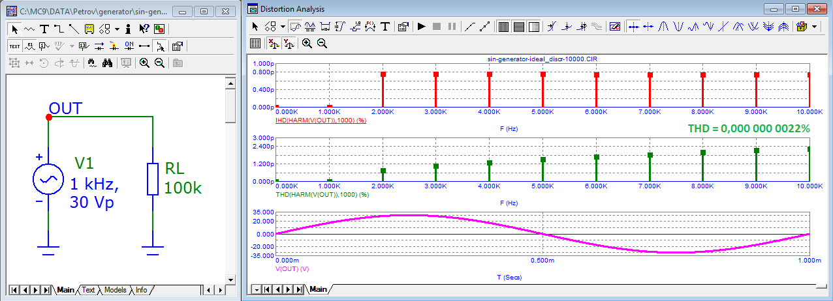Select Main tab in Distortion Analysis window
The height and width of the screenshot is (301, 833).
[318, 289]
